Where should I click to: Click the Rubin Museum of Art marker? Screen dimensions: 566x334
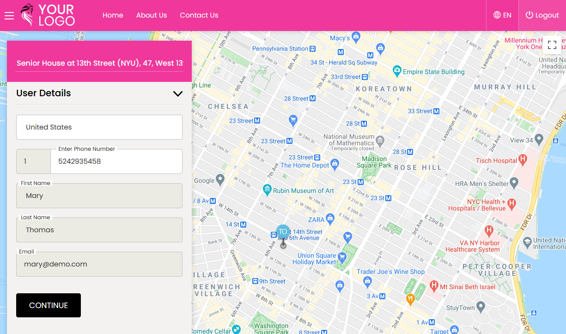(x=267, y=189)
